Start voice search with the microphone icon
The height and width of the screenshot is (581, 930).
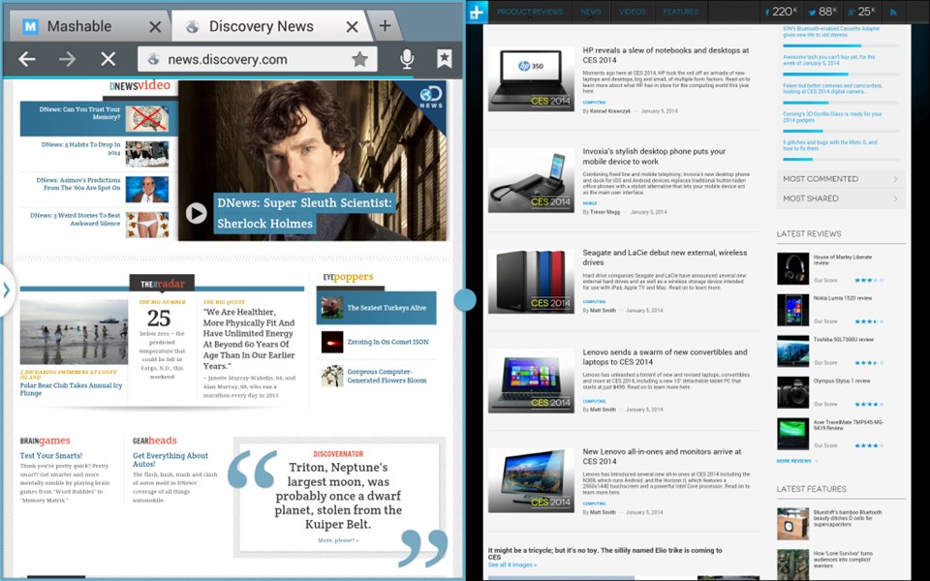tap(407, 59)
